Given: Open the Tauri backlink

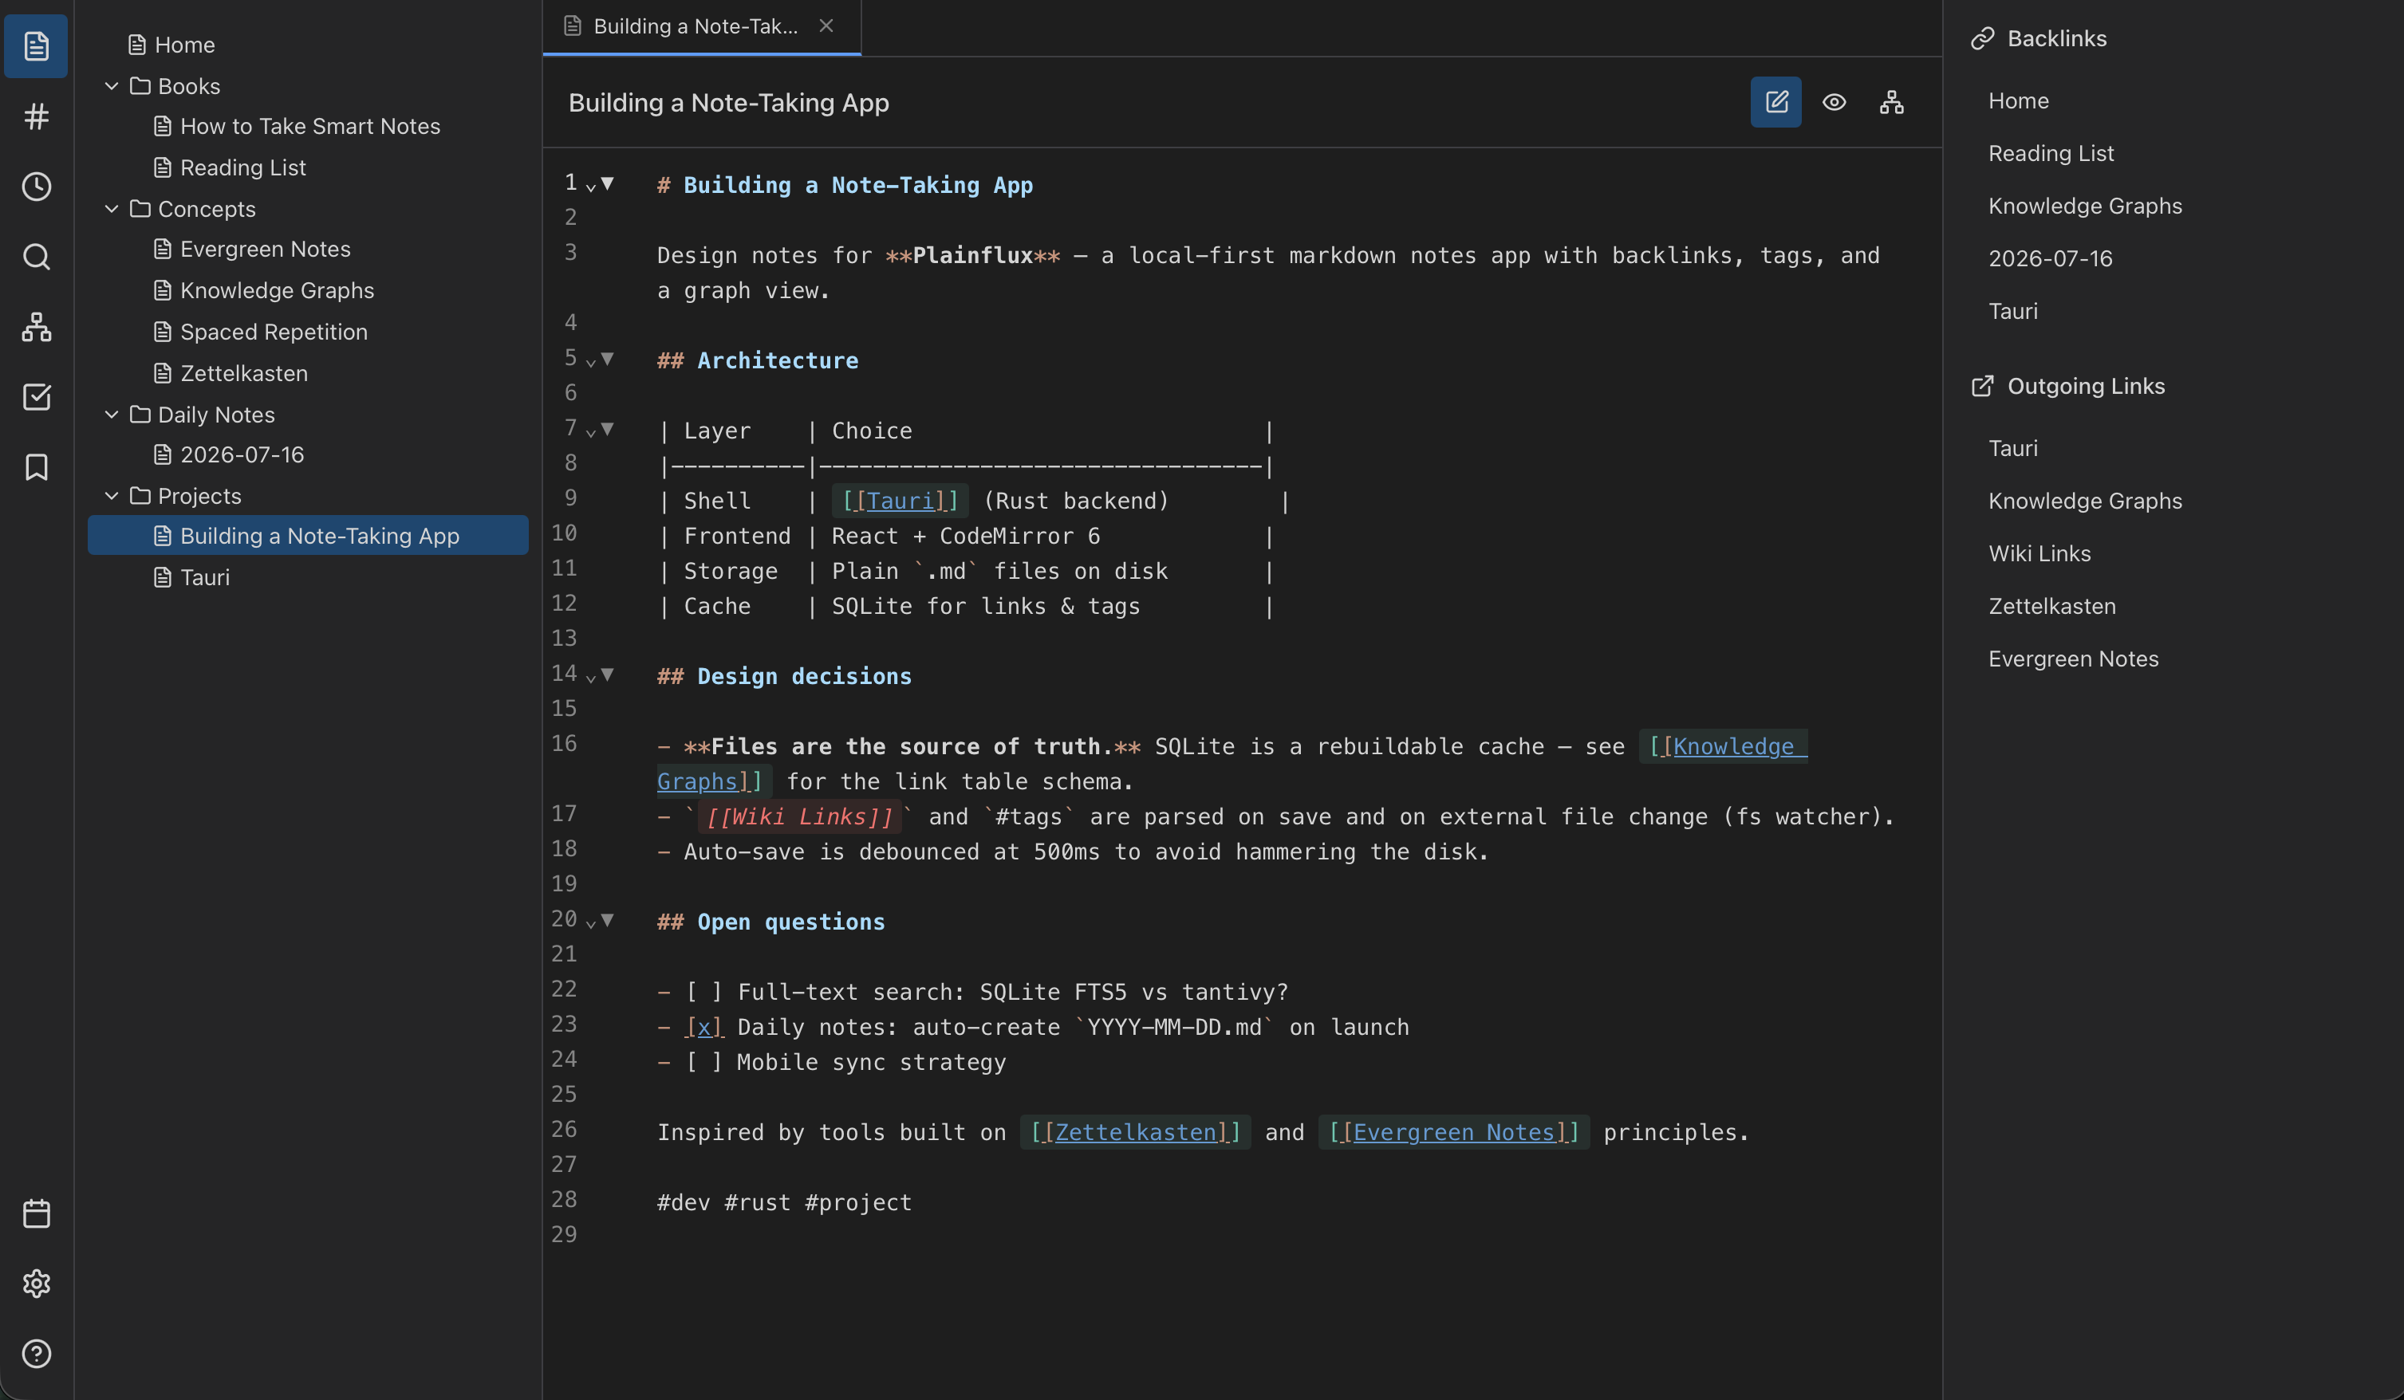Looking at the screenshot, I should (2013, 311).
